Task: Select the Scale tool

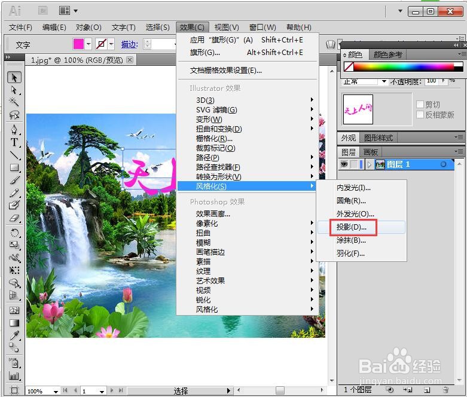Action: [x=14, y=245]
